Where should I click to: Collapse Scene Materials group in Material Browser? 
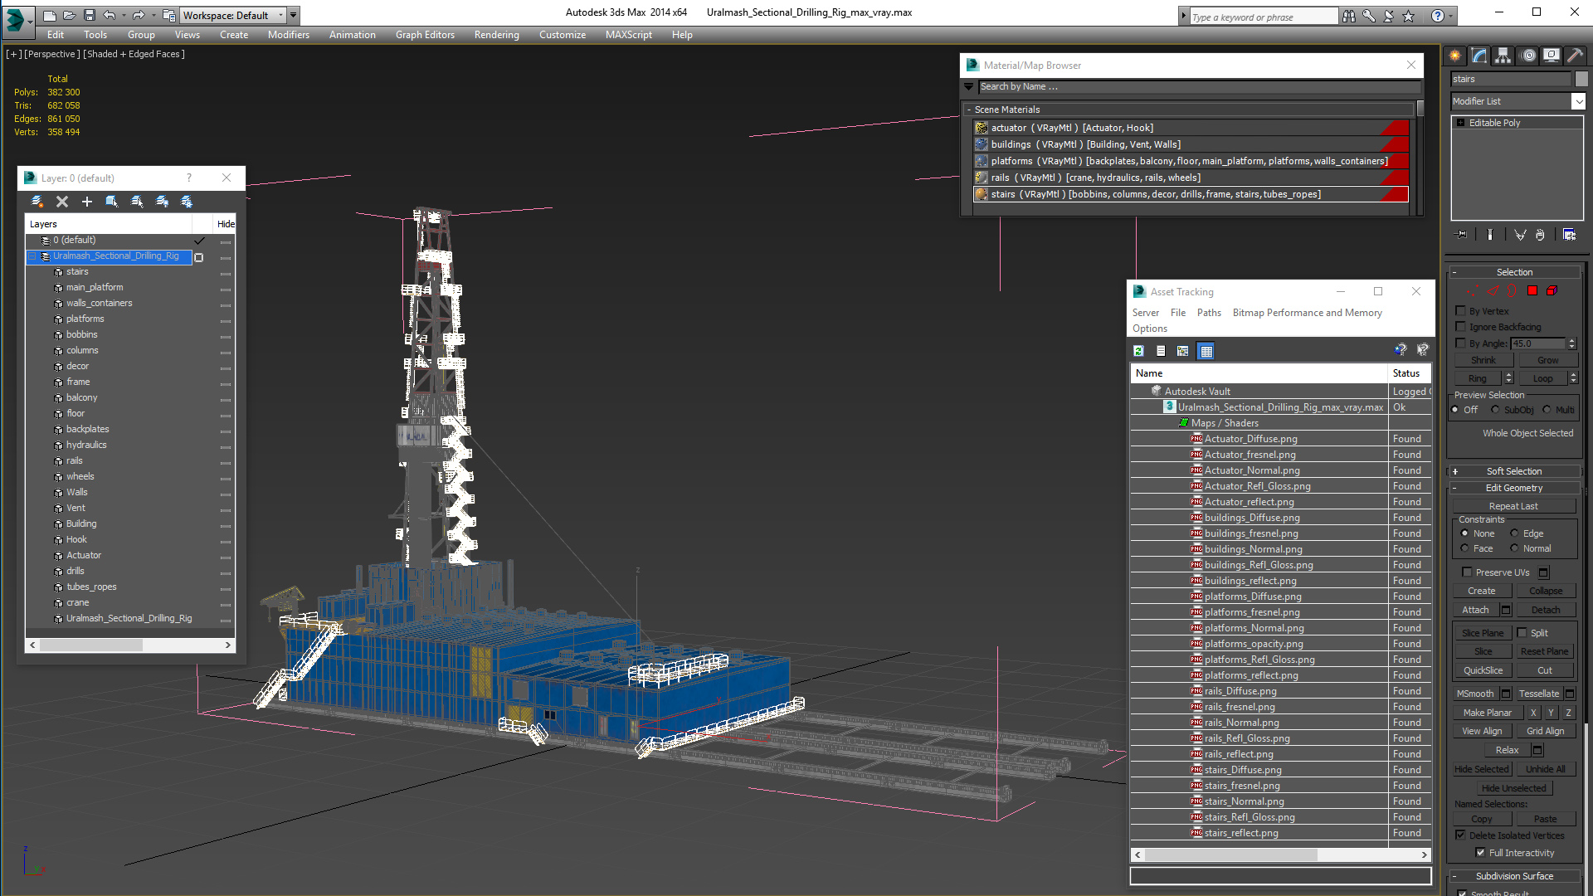[x=968, y=110]
